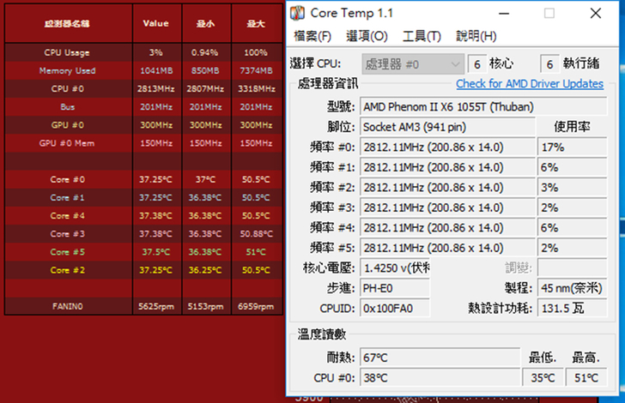The width and height of the screenshot is (625, 403).
Task: Click the 0x100FA0 CPUID value
Action: [395, 309]
